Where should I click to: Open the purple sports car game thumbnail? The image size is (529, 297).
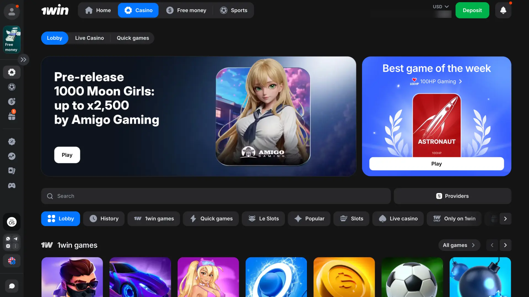point(140,277)
